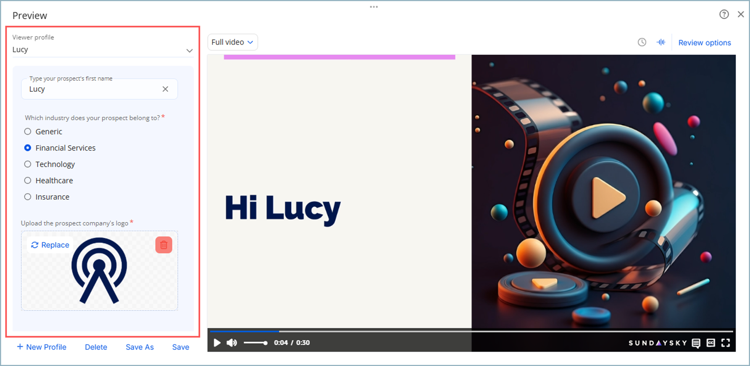Choose the Technology industry option

pyautogui.click(x=28, y=164)
